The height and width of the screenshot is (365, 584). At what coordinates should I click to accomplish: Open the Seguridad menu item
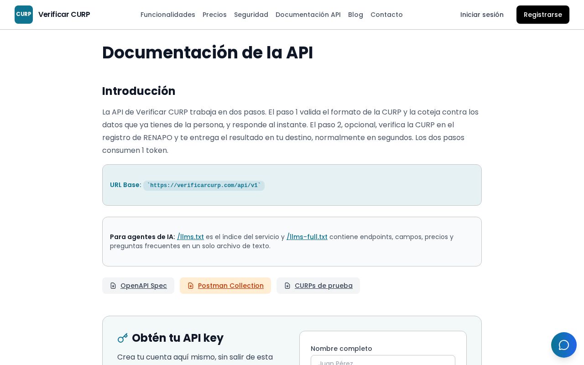point(251,15)
